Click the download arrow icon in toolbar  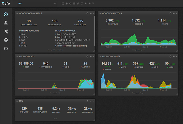pos(86,4)
